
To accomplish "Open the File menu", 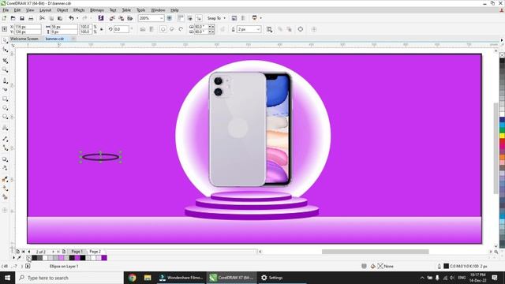I will coord(6,10).
